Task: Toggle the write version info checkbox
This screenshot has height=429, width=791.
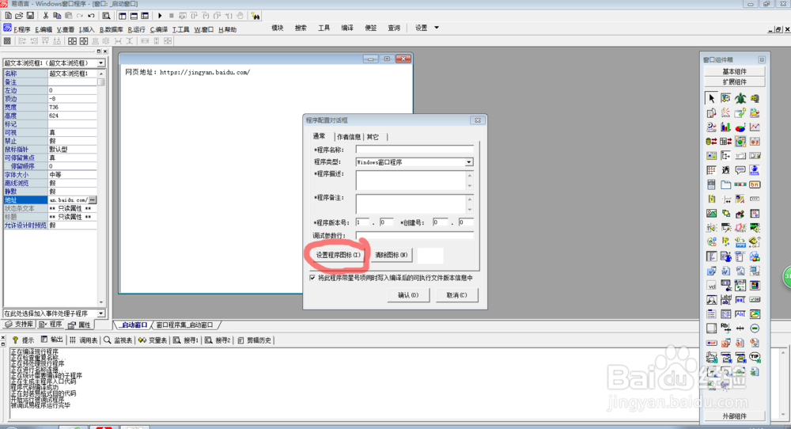Action: pos(312,278)
